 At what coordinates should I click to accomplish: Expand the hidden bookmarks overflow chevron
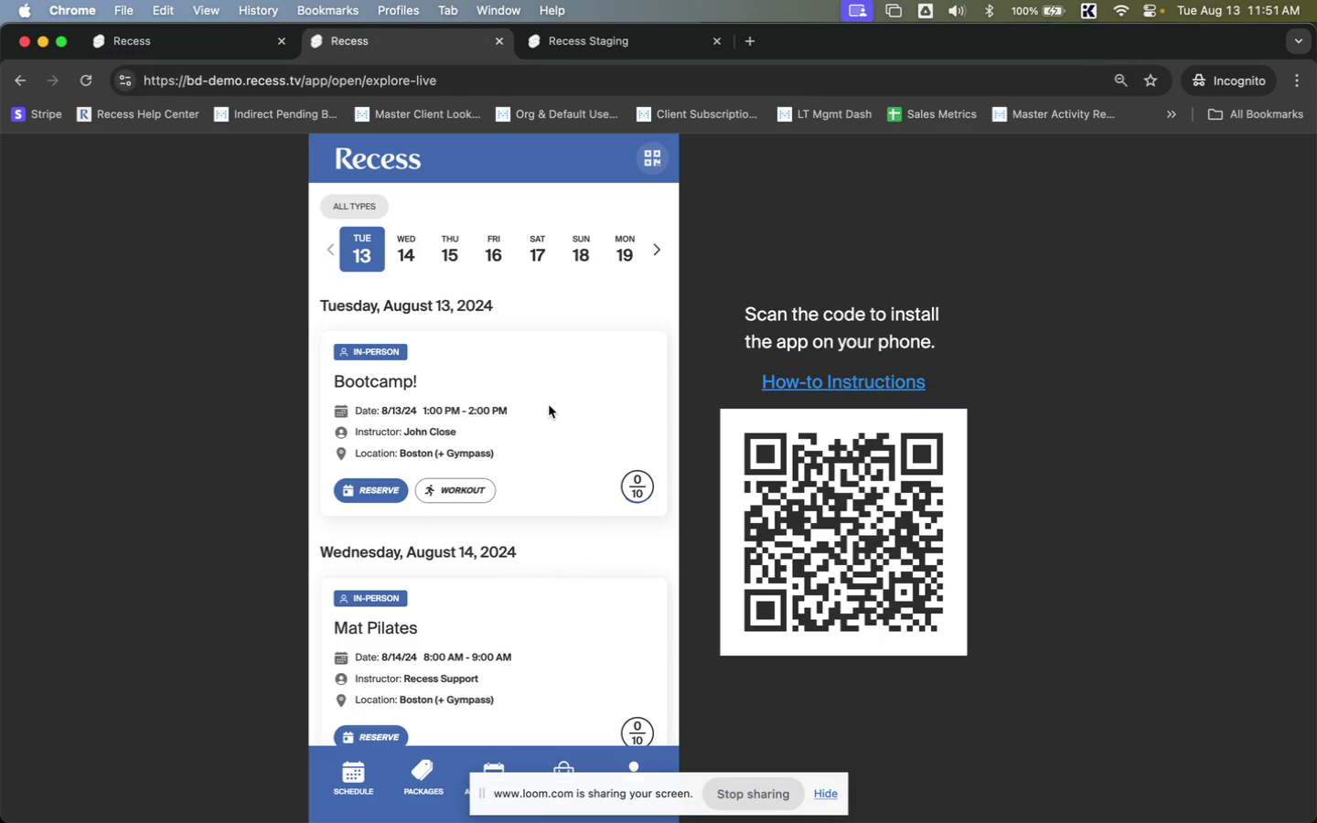tap(1172, 114)
